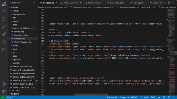Collapse the files folder
Viewport: 177px width, 99px height.
point(15,25)
